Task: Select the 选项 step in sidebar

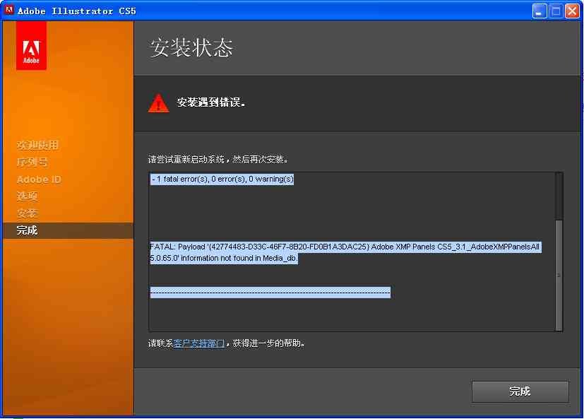Action: tap(28, 196)
